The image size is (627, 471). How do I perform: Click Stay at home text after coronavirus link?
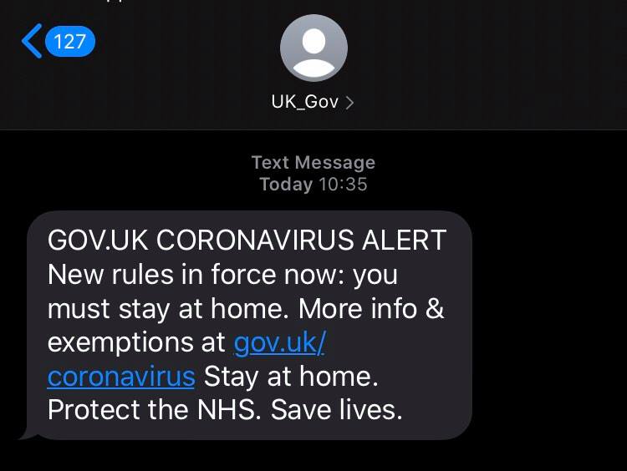coord(291,377)
